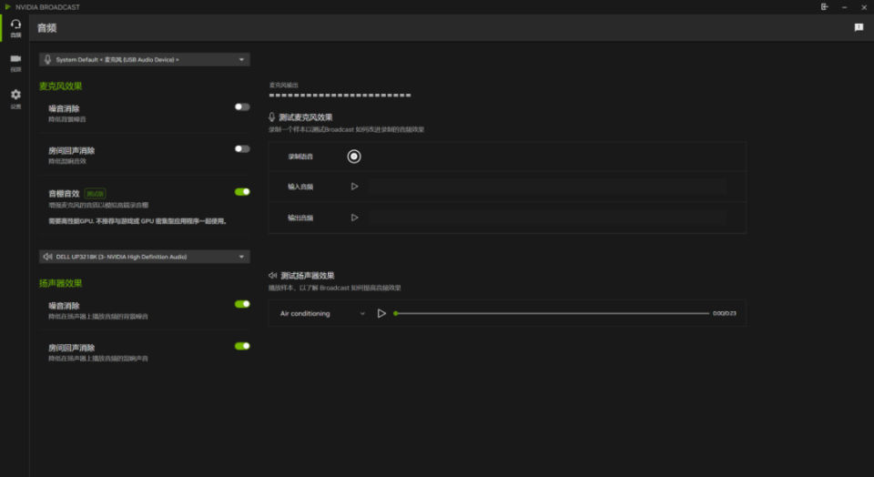Click the arrow of System Default microphone dropdown
874x477 pixels.
click(x=241, y=60)
